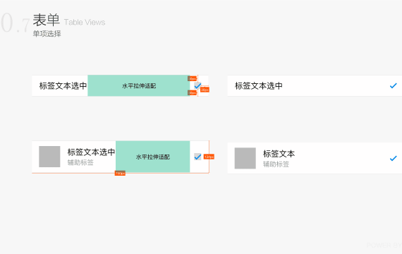Click orange tag below the top-row checkmark
Image resolution: width=402 pixels, height=254 pixels.
click(x=192, y=92)
